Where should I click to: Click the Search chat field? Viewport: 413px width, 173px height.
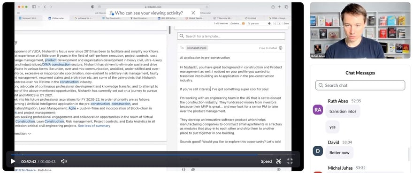(x=360, y=85)
